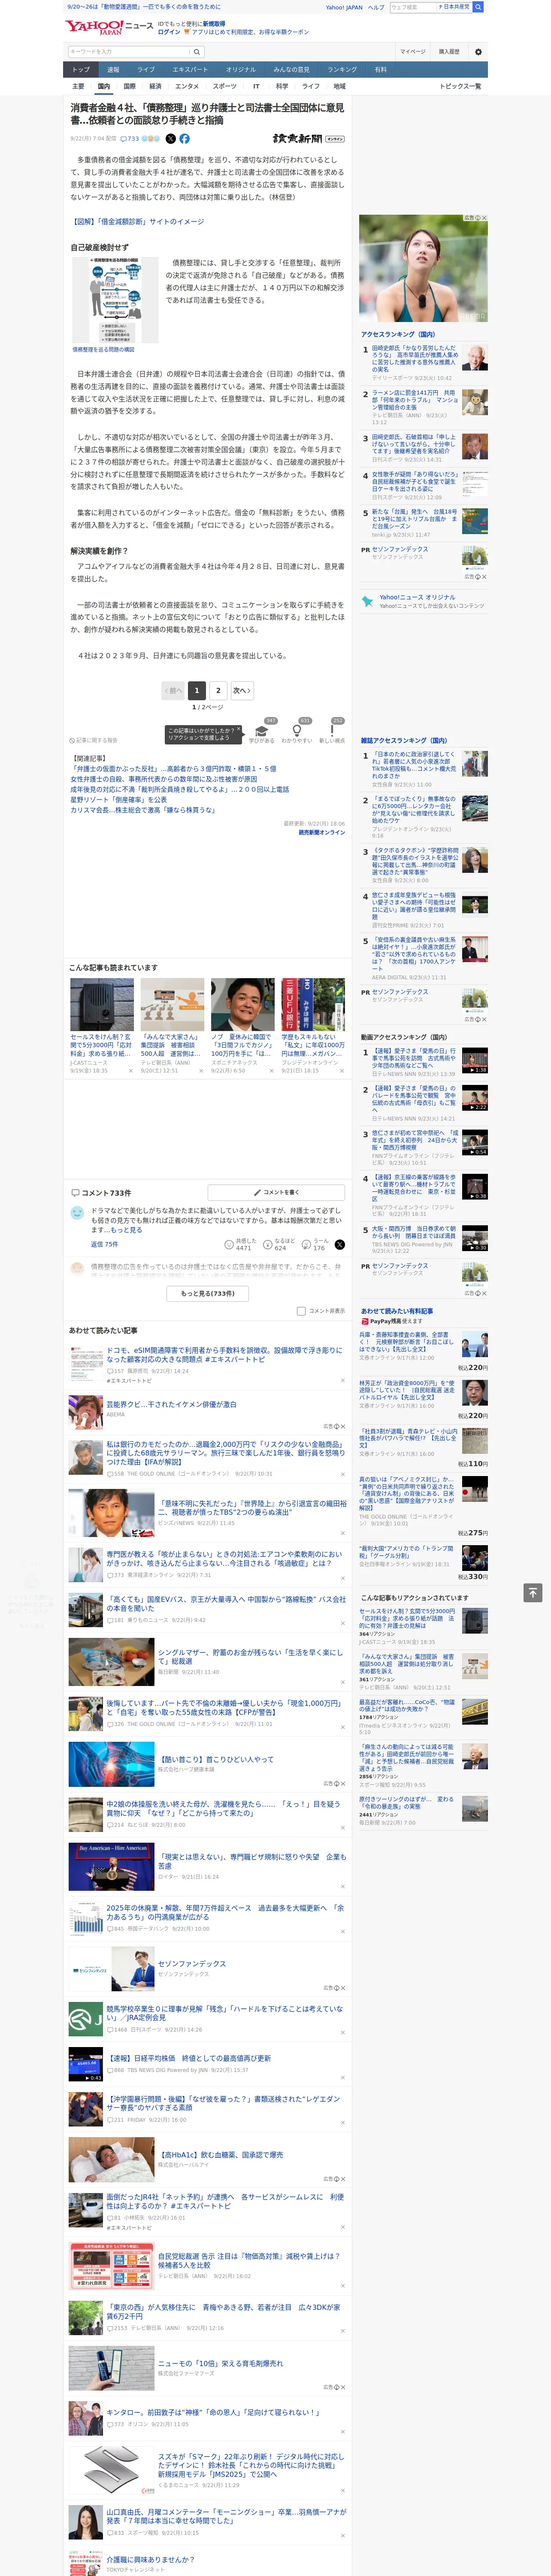The width and height of the screenshot is (551, 2576).
Task: Share the first comment on X
Action: pos(339,1244)
